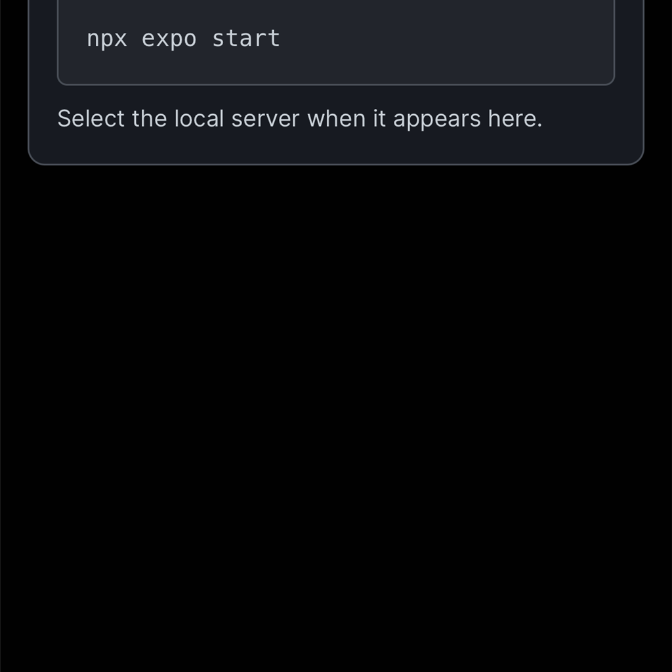The height and width of the screenshot is (672, 672).
Task: Click the words "local server" in the instruction
Action: point(236,118)
